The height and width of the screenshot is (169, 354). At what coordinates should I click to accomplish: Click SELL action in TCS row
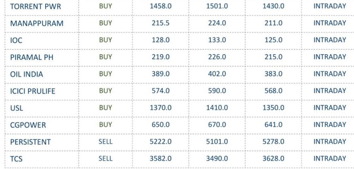106,158
